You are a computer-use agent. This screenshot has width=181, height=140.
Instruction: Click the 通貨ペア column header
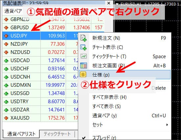point(13,11)
